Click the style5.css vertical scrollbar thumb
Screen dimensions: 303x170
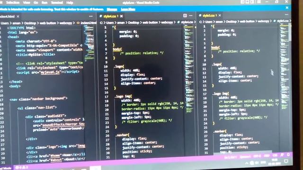coord(290,32)
